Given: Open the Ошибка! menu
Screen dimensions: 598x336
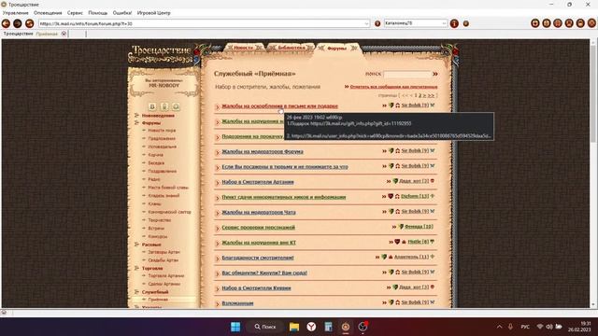Looking at the screenshot, I should (122, 13).
